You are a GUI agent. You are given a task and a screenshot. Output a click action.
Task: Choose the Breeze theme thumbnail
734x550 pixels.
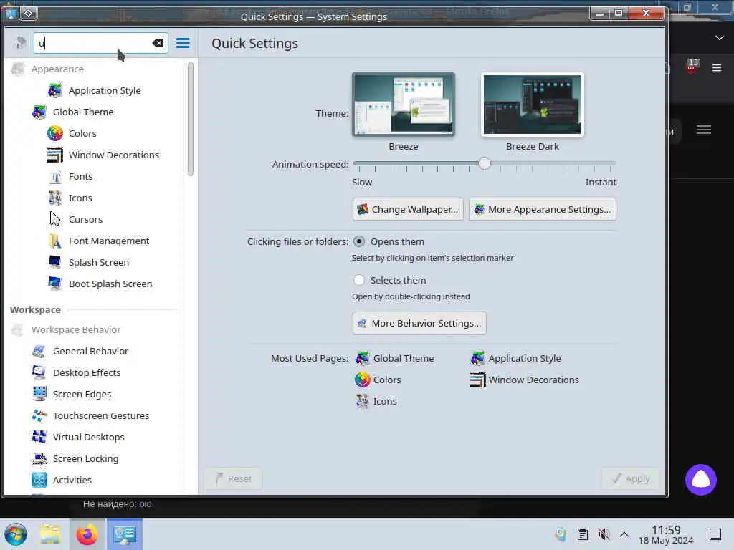tap(403, 105)
